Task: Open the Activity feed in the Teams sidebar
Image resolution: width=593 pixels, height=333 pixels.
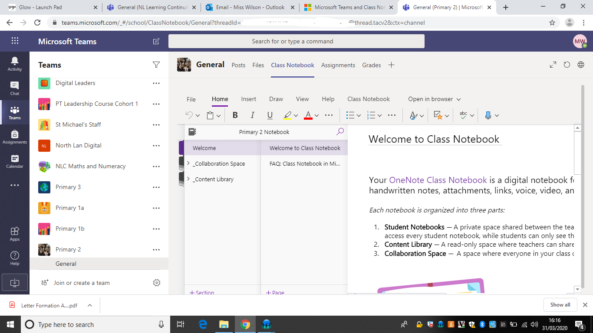Action: point(14,65)
